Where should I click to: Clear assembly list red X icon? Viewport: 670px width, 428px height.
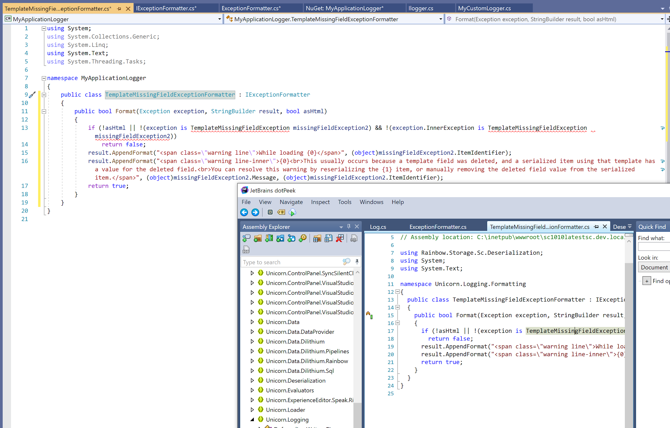click(x=340, y=238)
